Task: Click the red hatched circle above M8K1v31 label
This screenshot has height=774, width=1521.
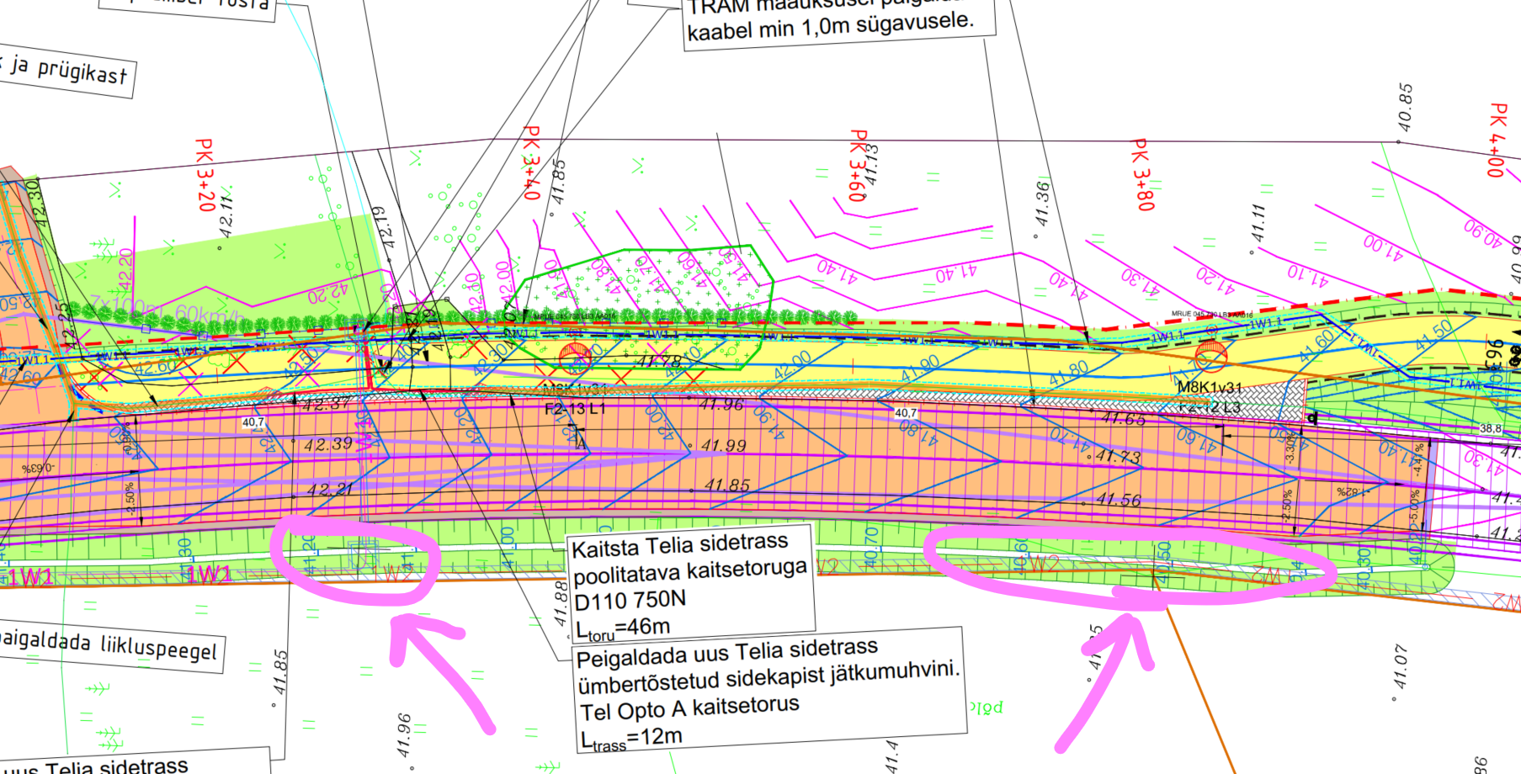Action: pyautogui.click(x=1210, y=357)
